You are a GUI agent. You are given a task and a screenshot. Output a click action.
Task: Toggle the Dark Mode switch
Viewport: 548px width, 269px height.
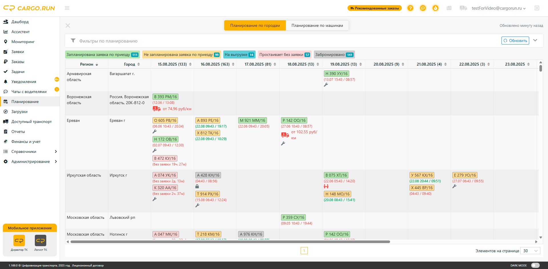tap(535, 265)
